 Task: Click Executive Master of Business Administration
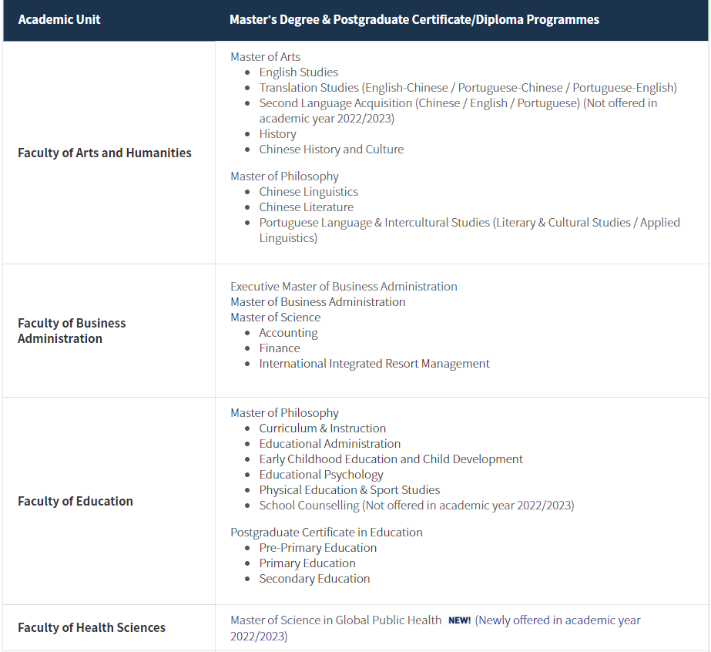[x=344, y=286]
